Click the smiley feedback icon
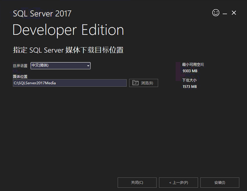 pos(216,13)
